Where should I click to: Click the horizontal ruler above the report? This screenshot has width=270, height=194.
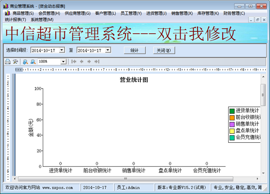(x=140, y=70)
